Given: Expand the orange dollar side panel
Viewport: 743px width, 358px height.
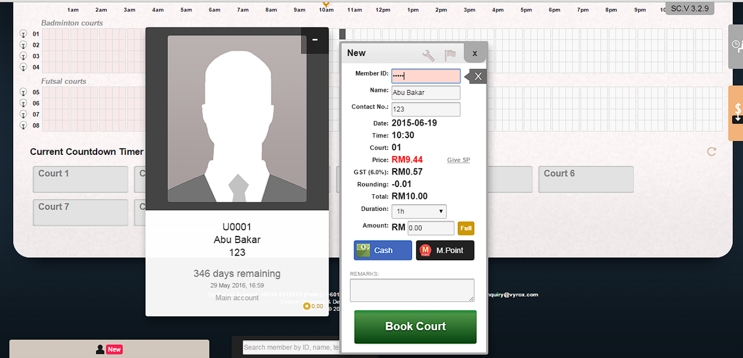Looking at the screenshot, I should (736, 113).
